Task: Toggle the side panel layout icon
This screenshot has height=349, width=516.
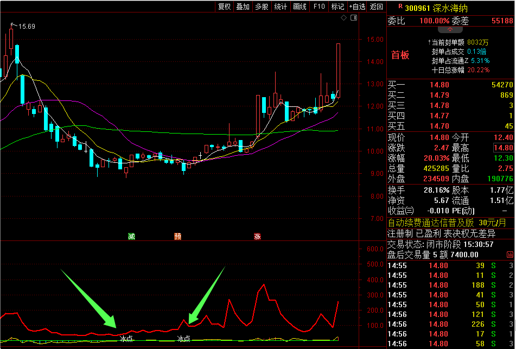Action: [x=354, y=18]
